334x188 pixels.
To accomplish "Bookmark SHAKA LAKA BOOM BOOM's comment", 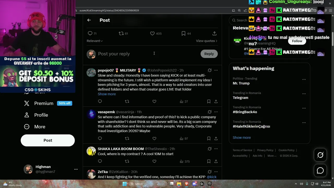I will (209, 161).
